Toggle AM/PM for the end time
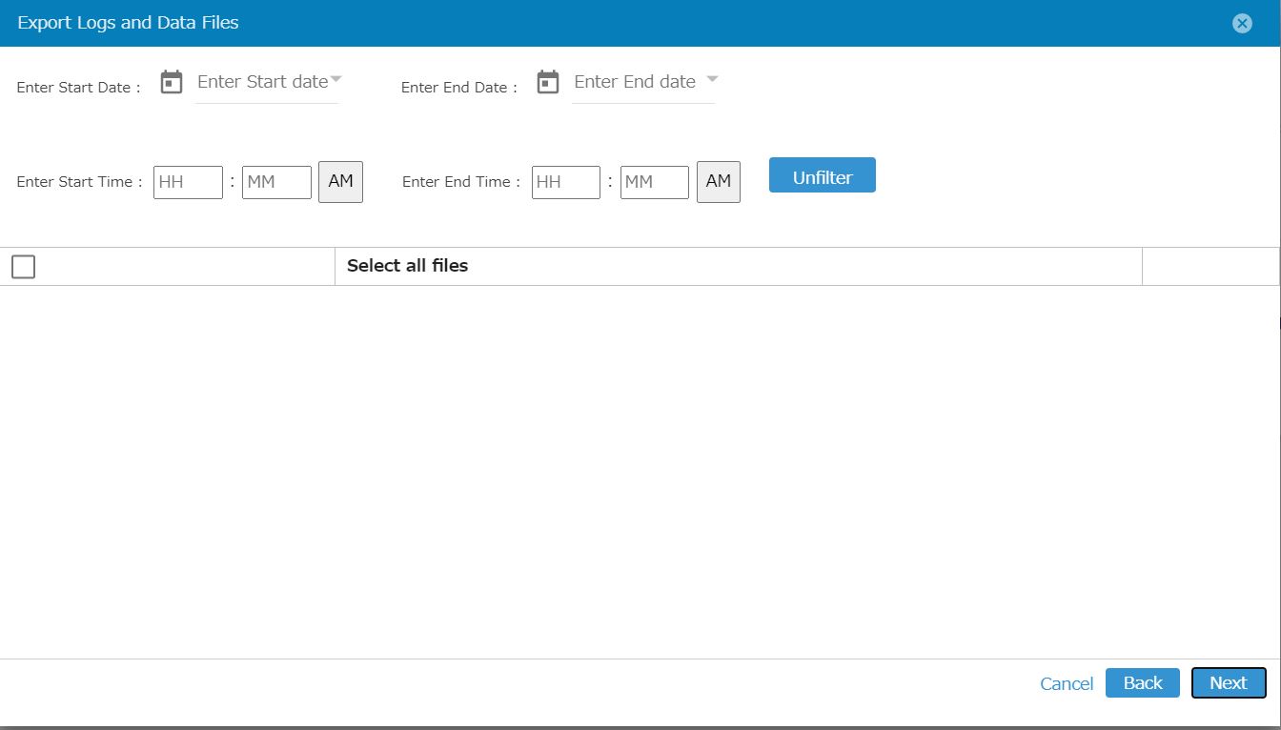Screen dimensions: 1281x730 pos(719,181)
